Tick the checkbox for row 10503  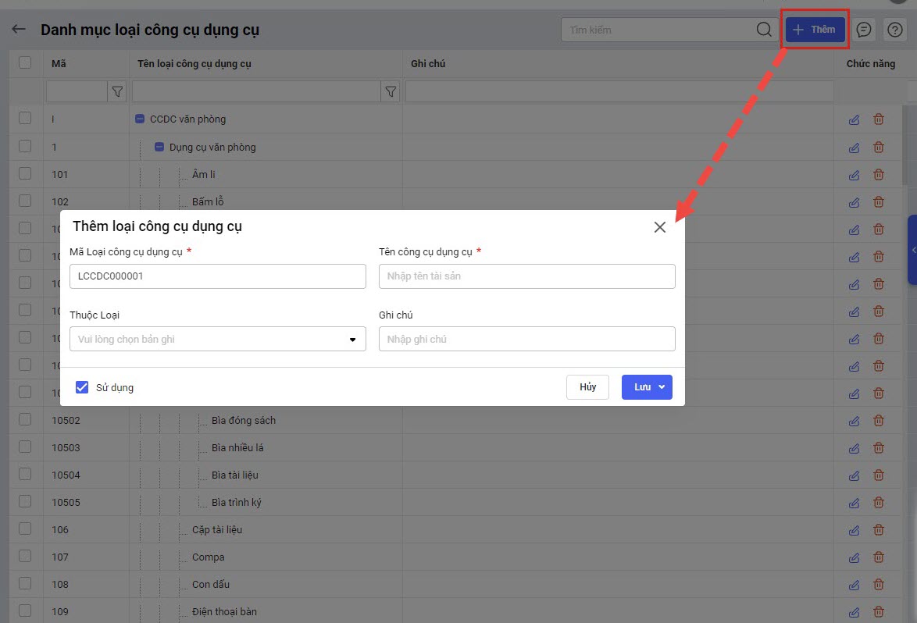point(25,447)
